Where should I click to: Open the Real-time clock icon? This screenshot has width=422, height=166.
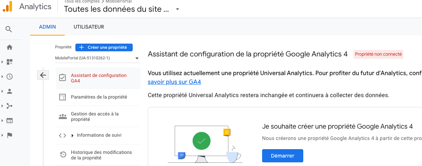(x=10, y=77)
